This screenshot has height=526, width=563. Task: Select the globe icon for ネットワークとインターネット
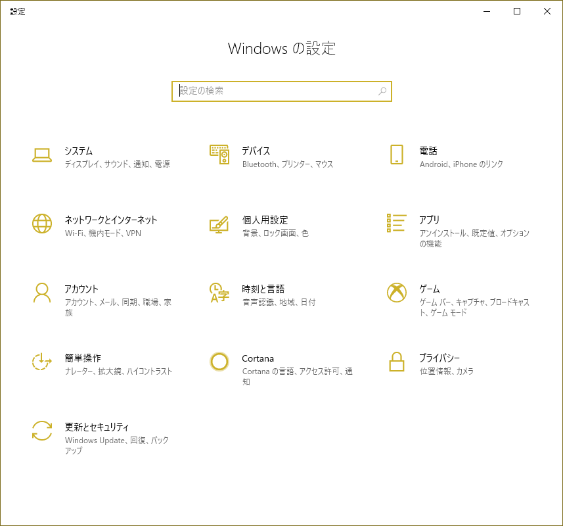click(42, 224)
